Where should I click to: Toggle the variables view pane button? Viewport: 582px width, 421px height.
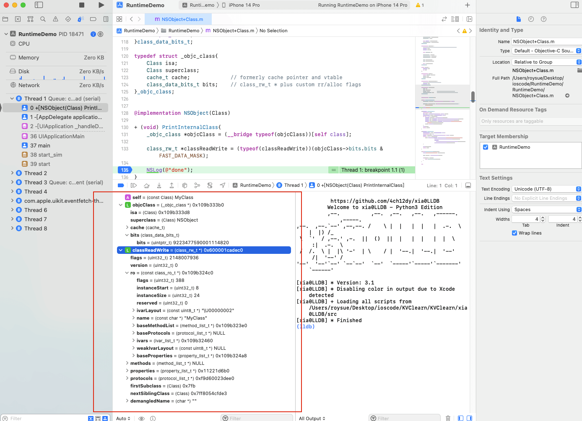[460, 418]
